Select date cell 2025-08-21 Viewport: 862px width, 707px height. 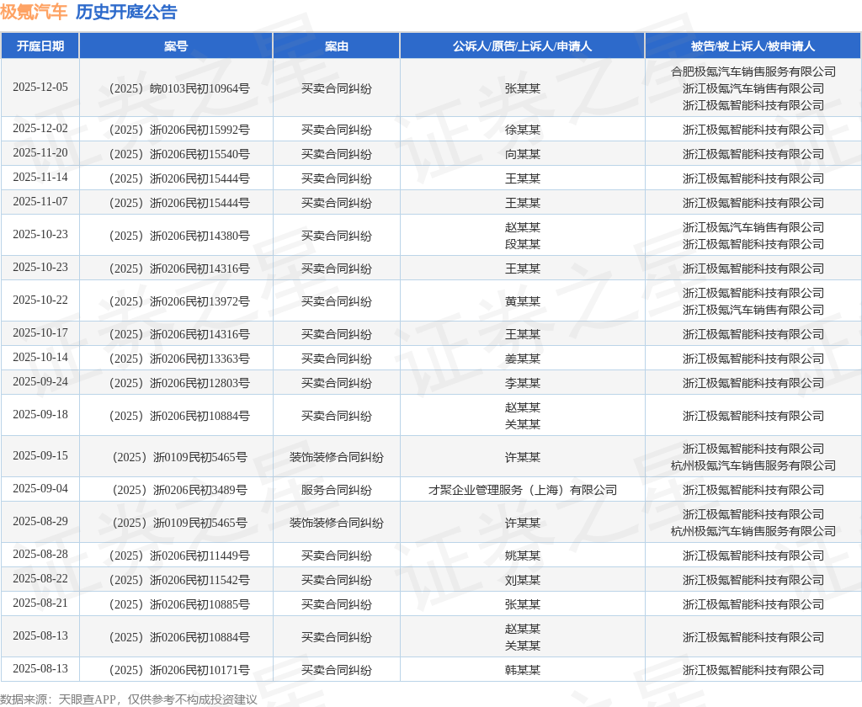pyautogui.click(x=40, y=603)
